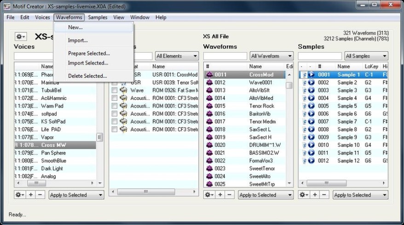Remove sample with the minus button
Screen dimensions: 404x225
pos(324,195)
